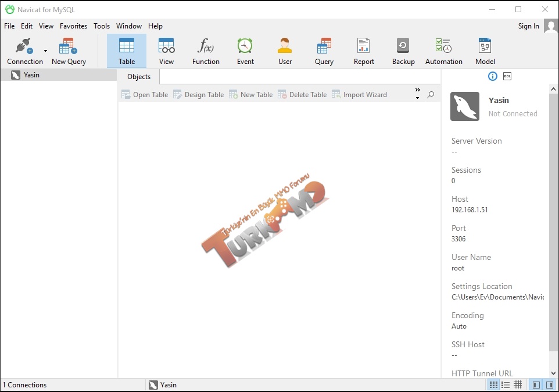Open the Favorites menu

pyautogui.click(x=73, y=26)
